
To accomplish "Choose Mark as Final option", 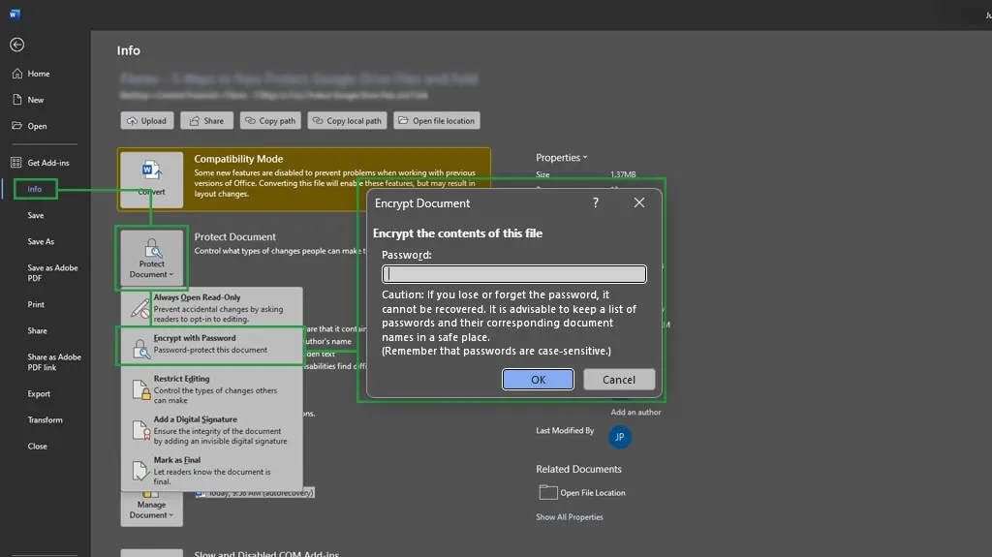I will tap(211, 470).
